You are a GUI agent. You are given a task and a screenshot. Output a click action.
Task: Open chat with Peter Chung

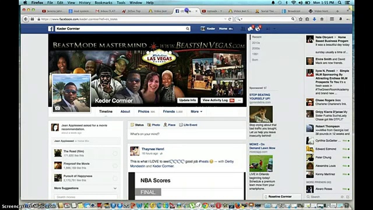point(328,157)
